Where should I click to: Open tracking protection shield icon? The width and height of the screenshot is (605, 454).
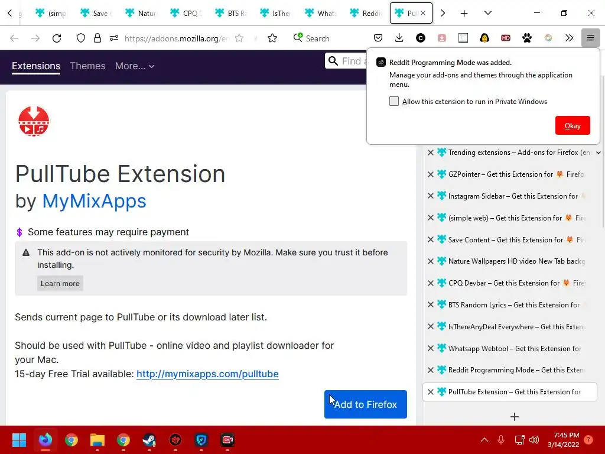[80, 38]
